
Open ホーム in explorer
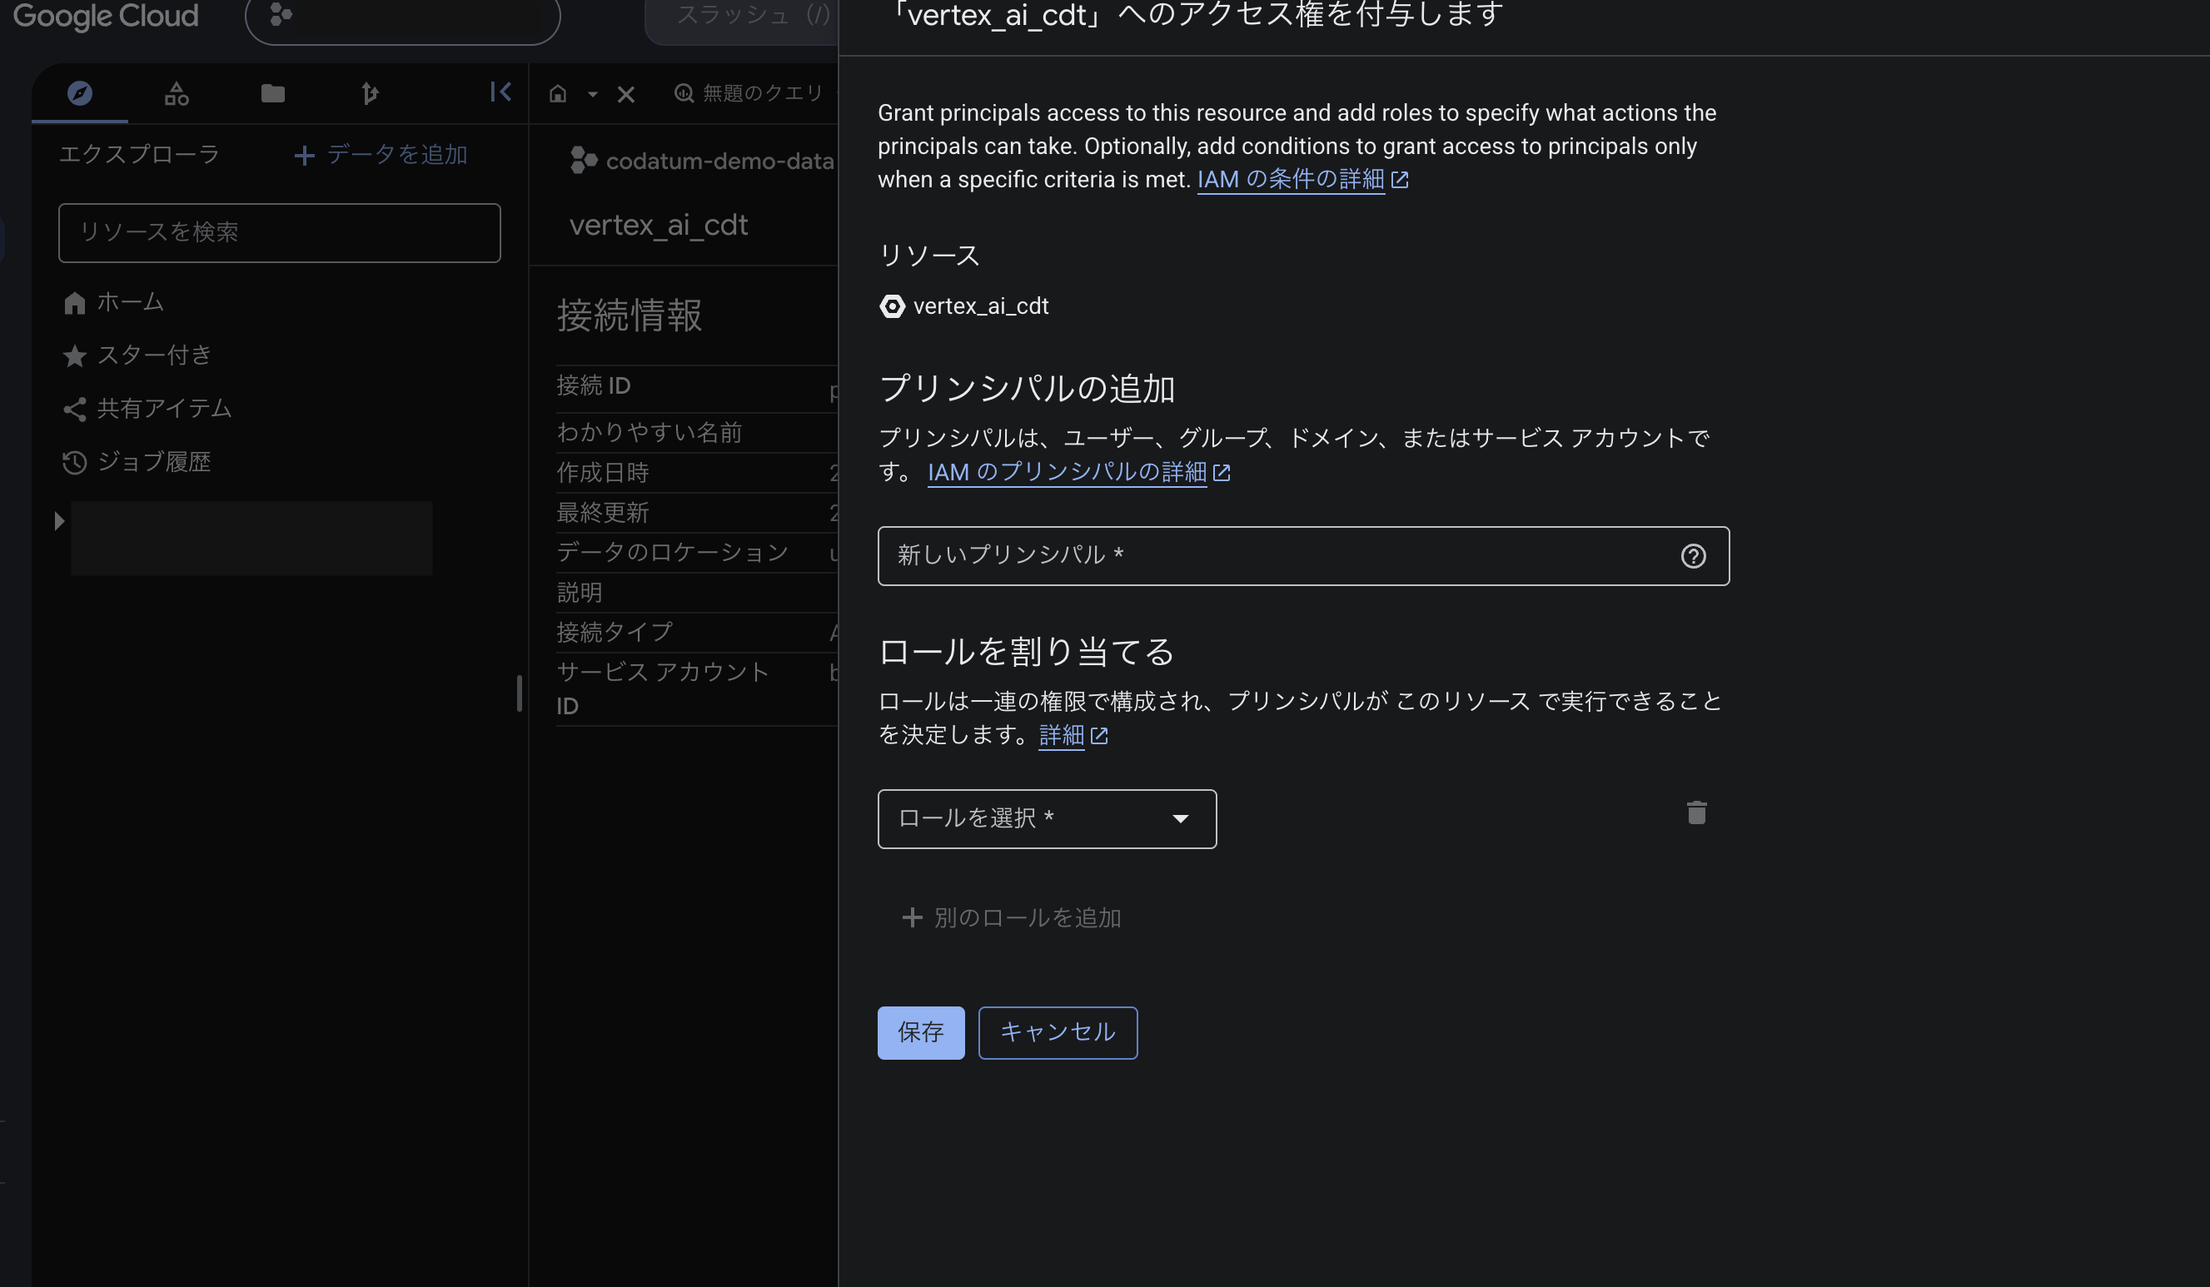(x=114, y=302)
